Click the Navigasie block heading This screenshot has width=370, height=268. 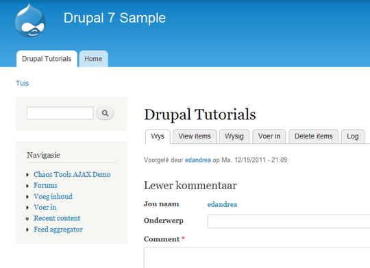click(x=43, y=155)
